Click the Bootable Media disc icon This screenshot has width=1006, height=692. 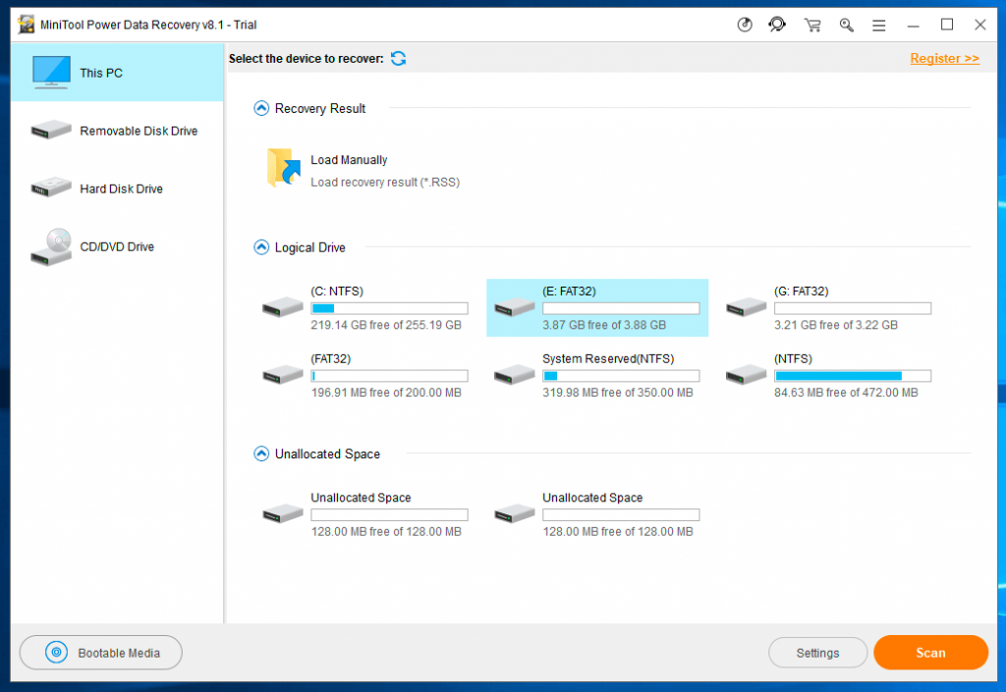58,652
